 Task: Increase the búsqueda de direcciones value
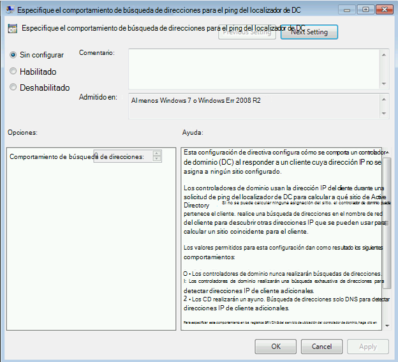click(157, 153)
